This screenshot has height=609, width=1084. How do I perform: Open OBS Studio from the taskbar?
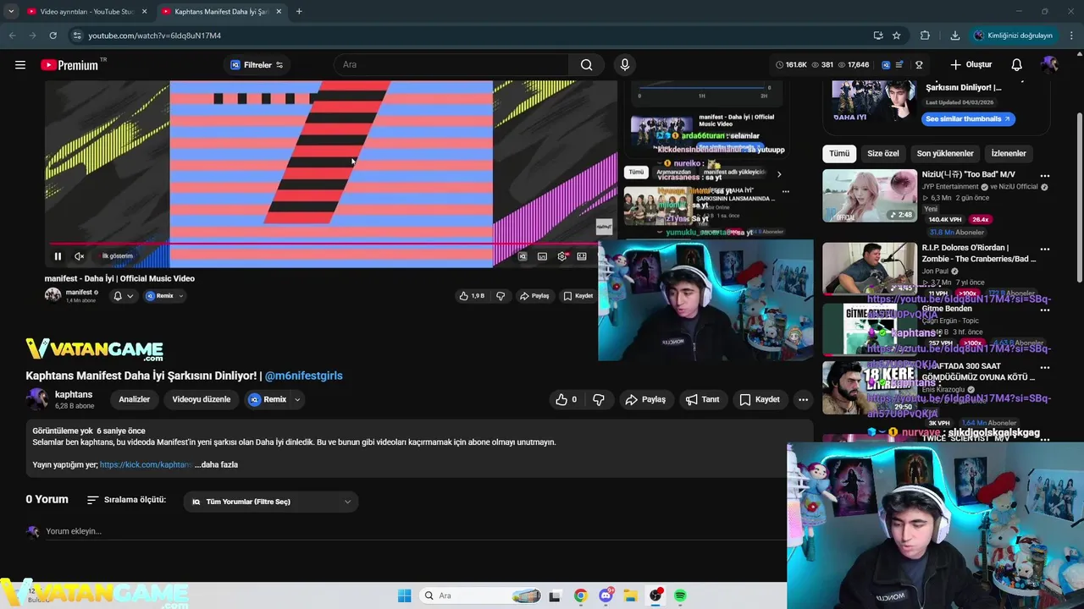pyautogui.click(x=655, y=595)
